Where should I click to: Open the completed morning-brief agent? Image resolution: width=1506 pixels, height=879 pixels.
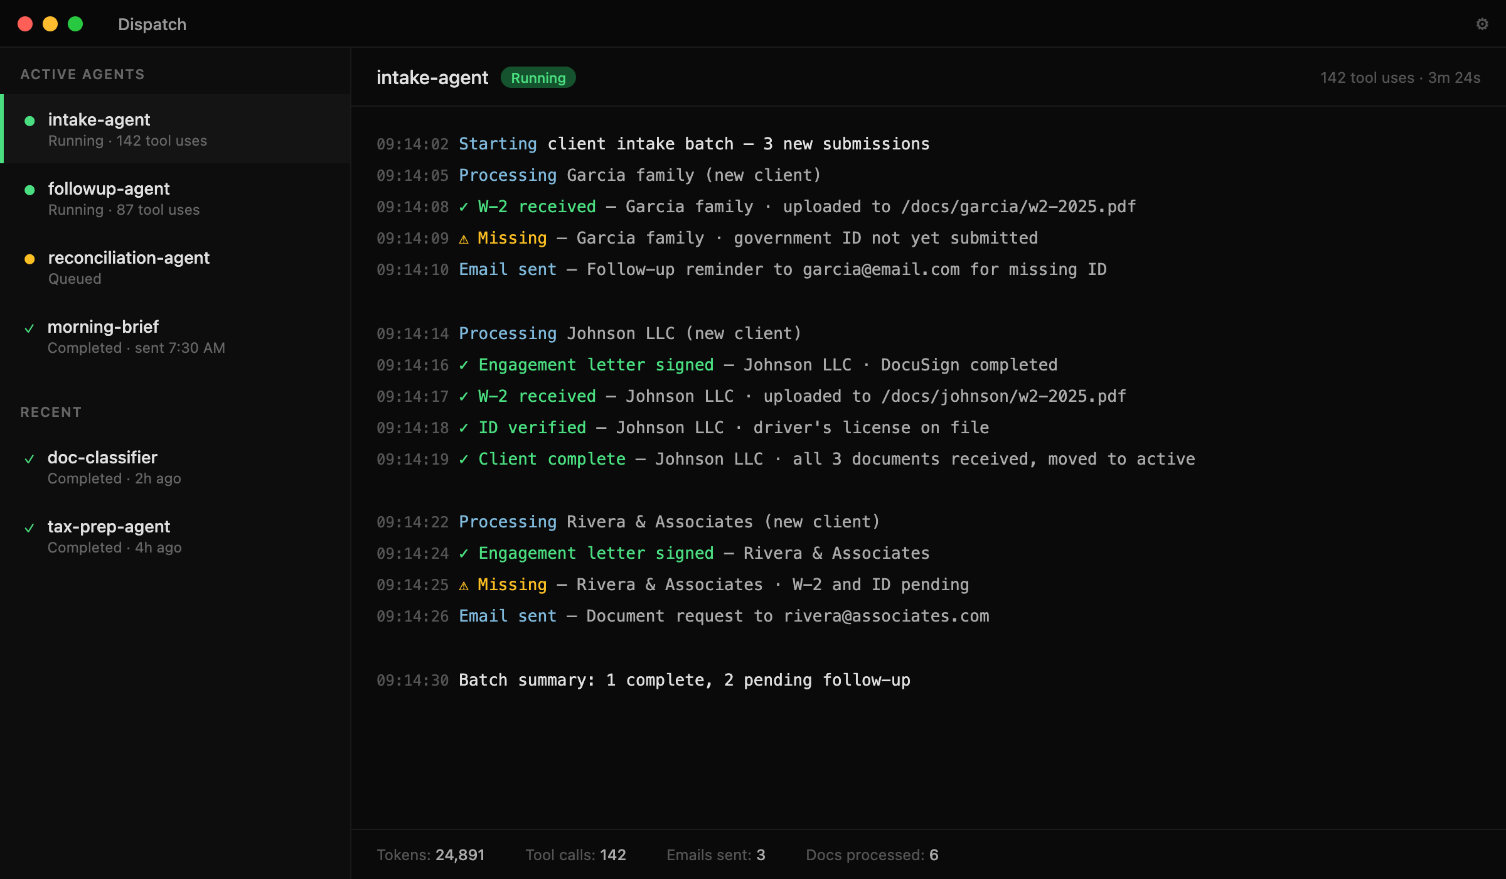[176, 336]
